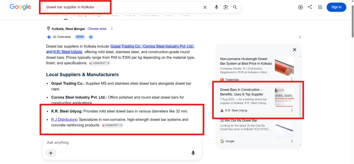Click side panel scroll down arrow
This screenshot has height=164, width=354.
coord(300,145)
